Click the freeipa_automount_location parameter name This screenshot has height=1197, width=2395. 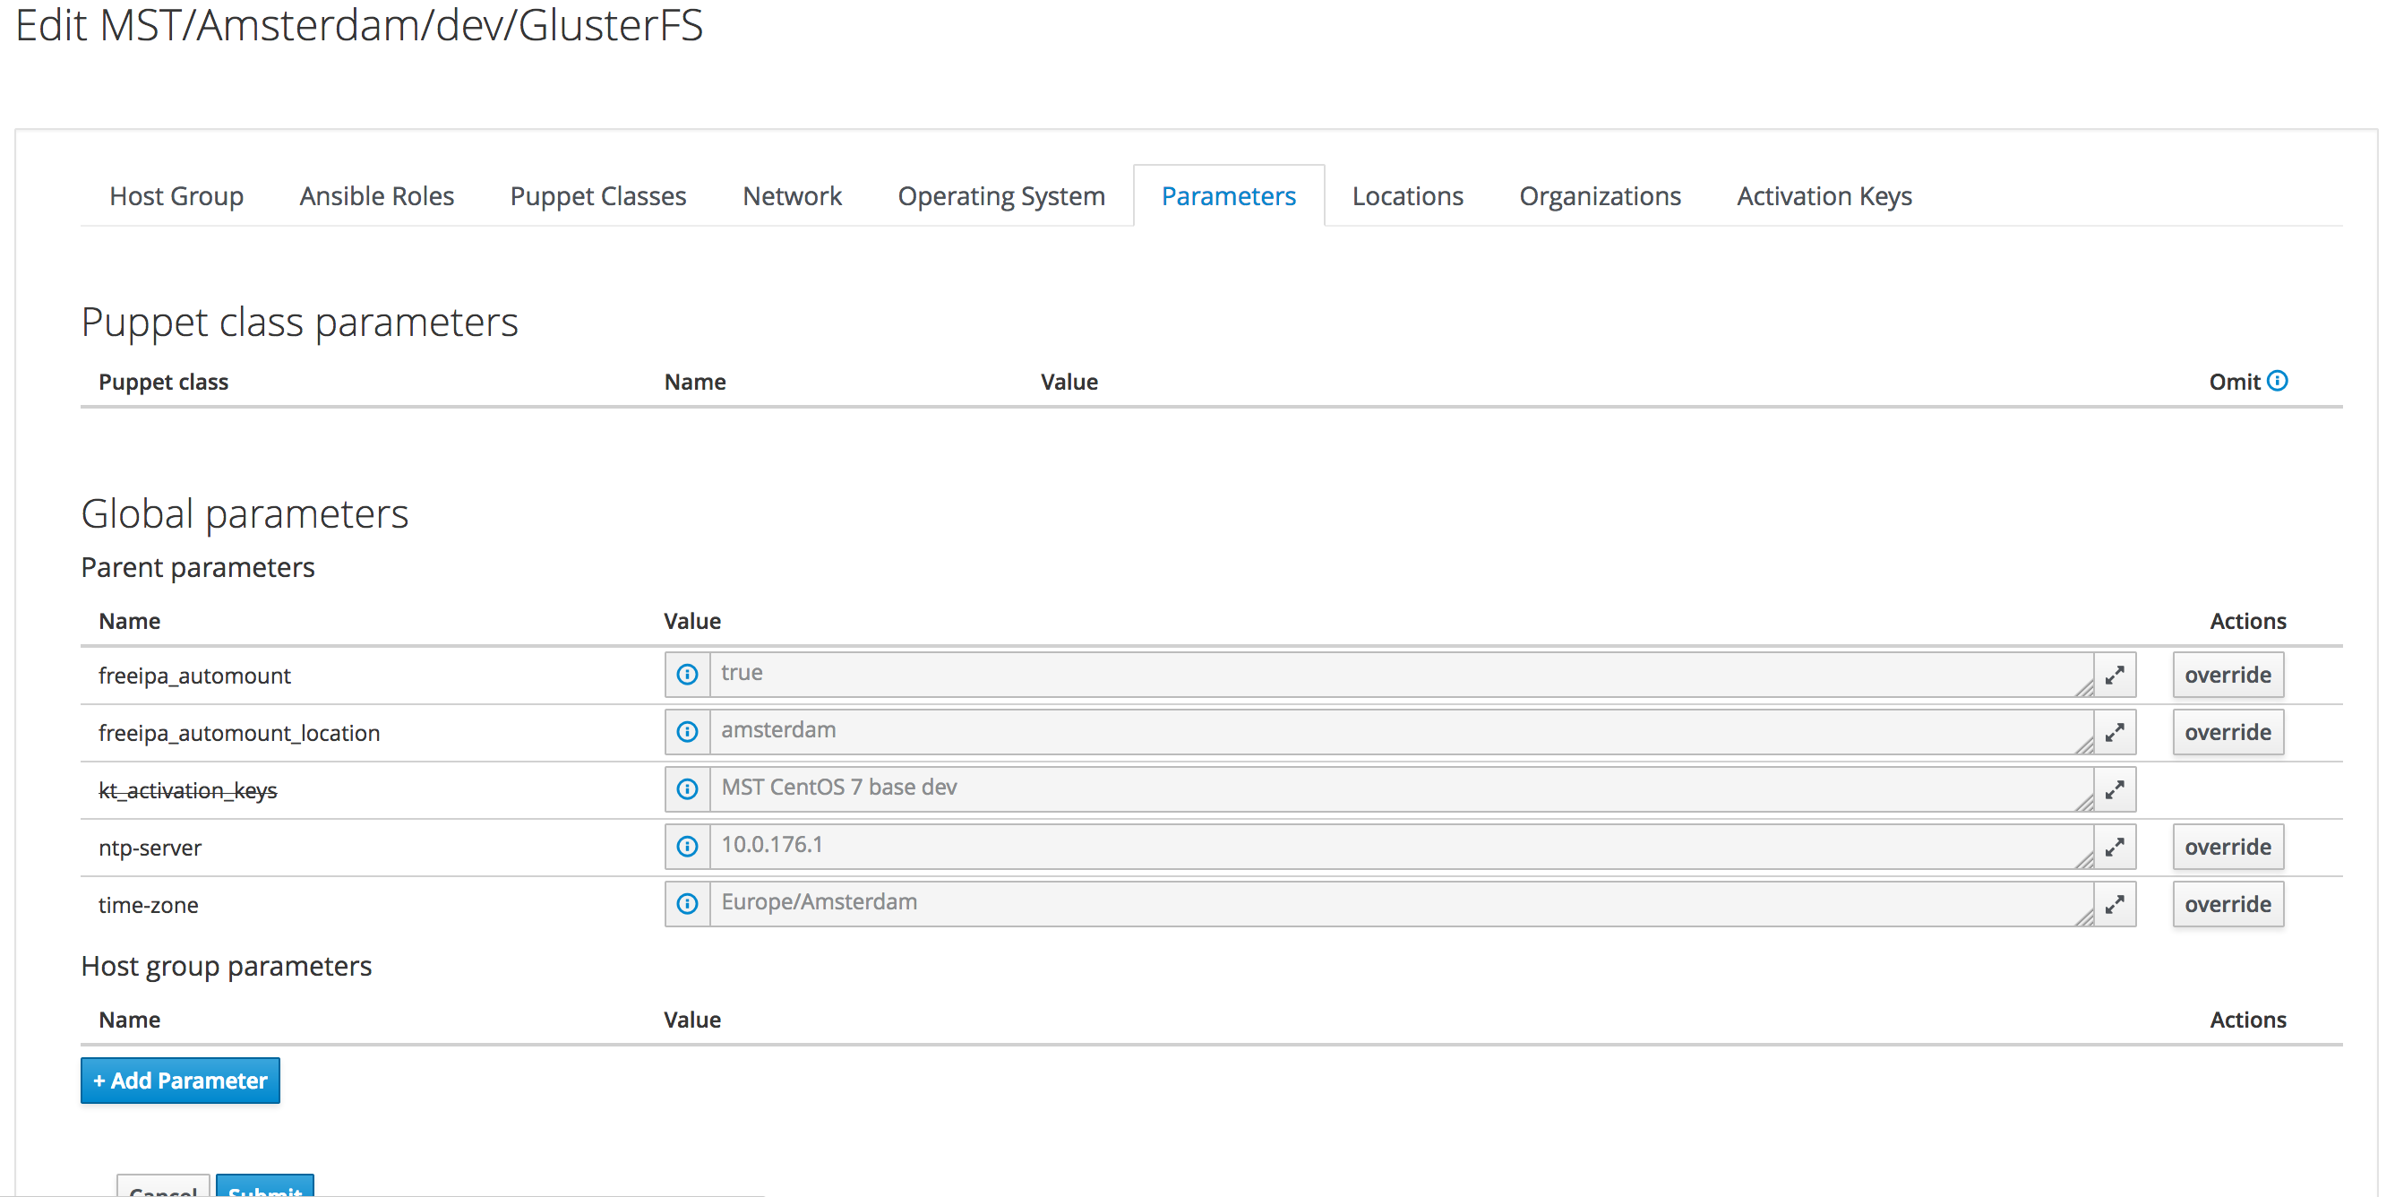(239, 733)
